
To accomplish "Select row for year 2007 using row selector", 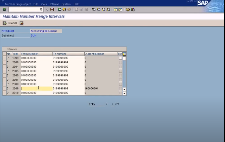I will pyautogui.click(x=4, y=80).
